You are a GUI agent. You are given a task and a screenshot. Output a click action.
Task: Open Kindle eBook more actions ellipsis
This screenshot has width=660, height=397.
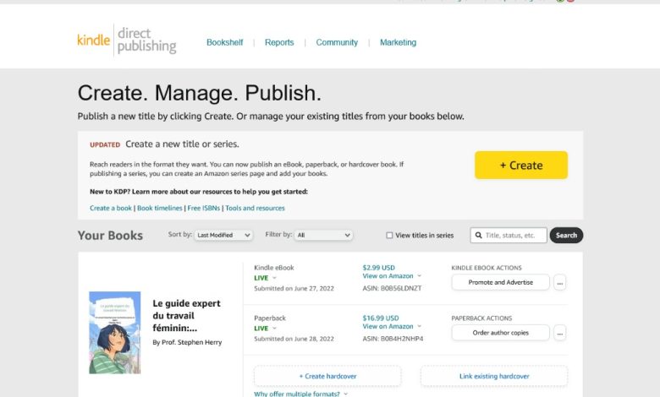click(x=560, y=283)
